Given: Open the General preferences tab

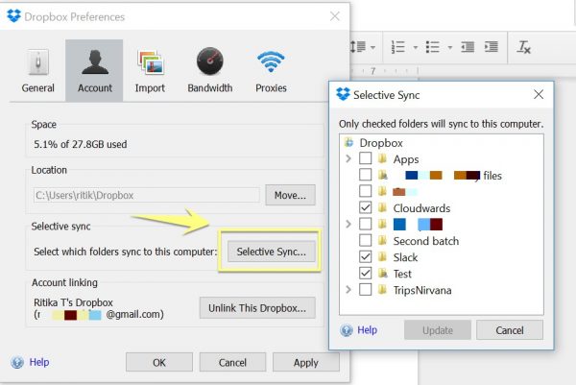Looking at the screenshot, I should pos(37,70).
